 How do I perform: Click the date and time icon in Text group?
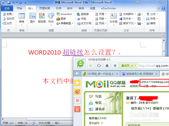(x=139, y=19)
